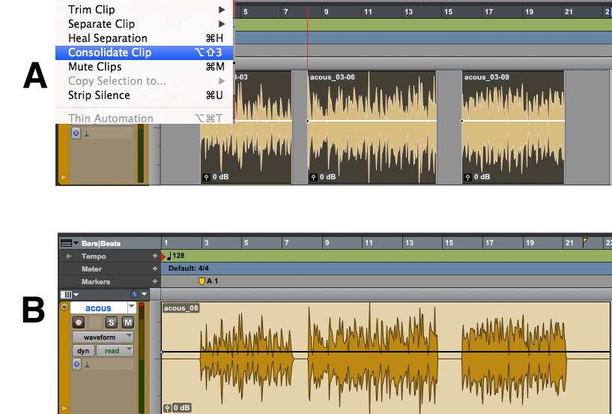Click the add marker plus icon
Image resolution: width=612 pixels, height=414 pixels.
click(155, 281)
